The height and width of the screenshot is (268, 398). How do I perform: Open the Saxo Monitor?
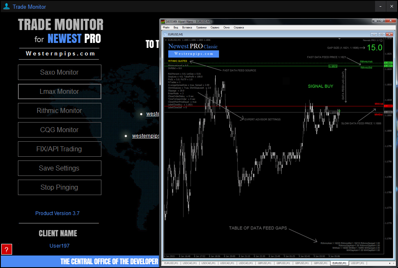pyautogui.click(x=59, y=72)
